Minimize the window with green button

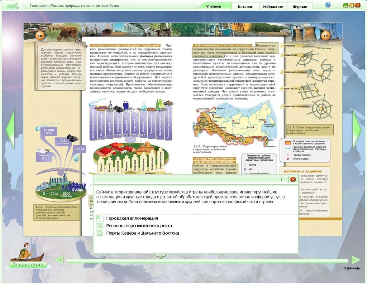click(x=345, y=5)
